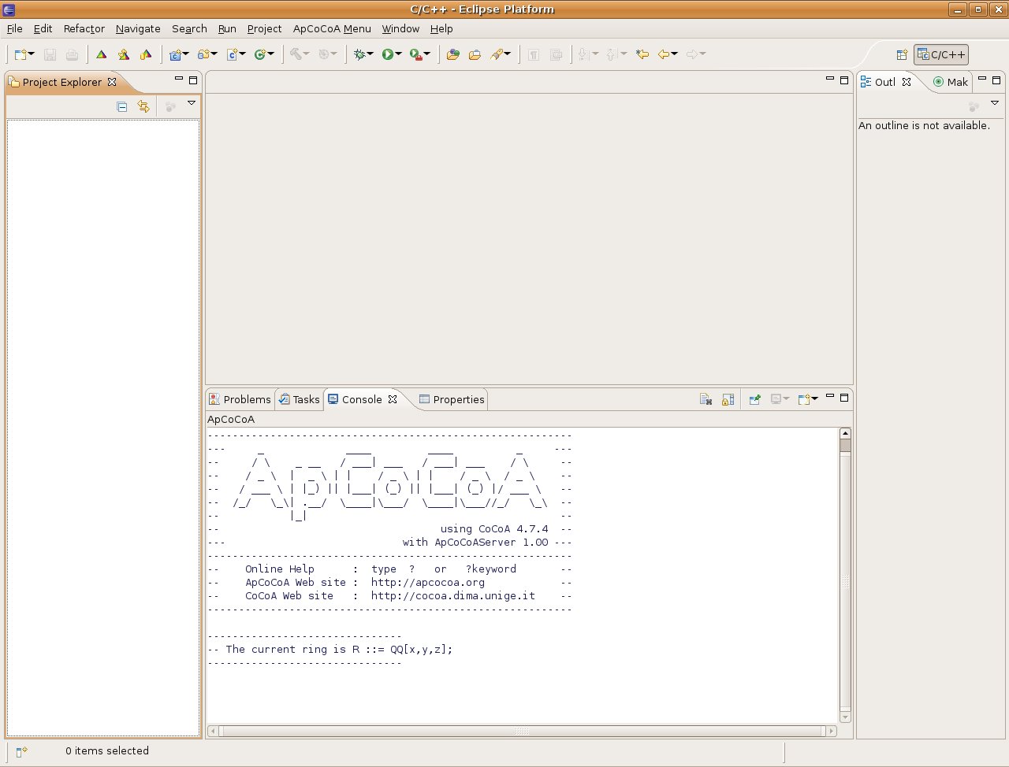Image resolution: width=1009 pixels, height=767 pixels.
Task: Toggle Pin Console icon
Action: pyautogui.click(x=754, y=399)
